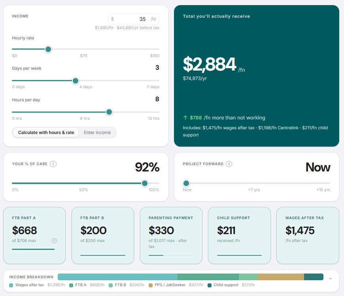Select the Child Support card
Viewport: 344px width, 296px height.
click(x=239, y=235)
